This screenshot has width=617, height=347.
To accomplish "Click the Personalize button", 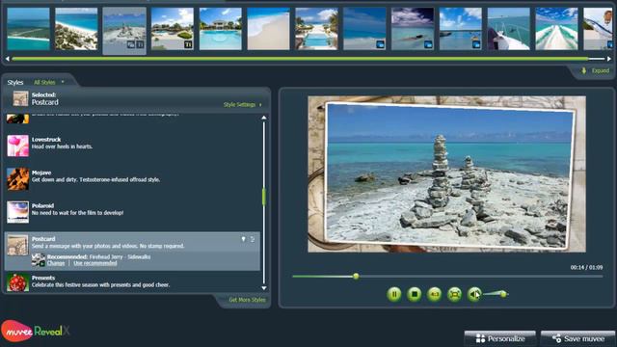I will coord(499,338).
